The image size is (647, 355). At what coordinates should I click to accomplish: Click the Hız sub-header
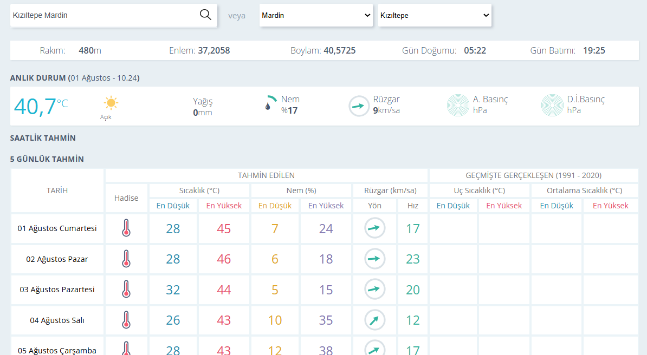pos(412,205)
